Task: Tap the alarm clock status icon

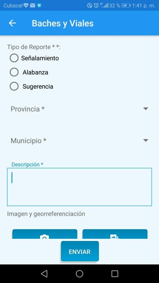Action: click(x=96, y=6)
